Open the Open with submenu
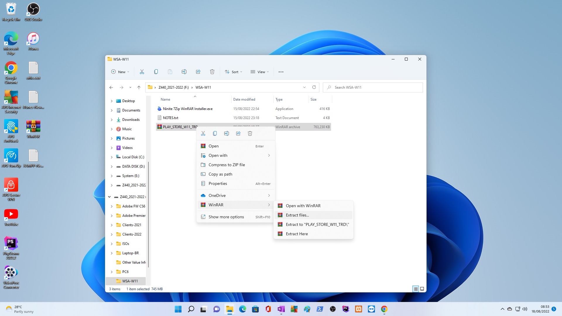Screen dimensions: 562x316 pyautogui.click(x=236, y=155)
